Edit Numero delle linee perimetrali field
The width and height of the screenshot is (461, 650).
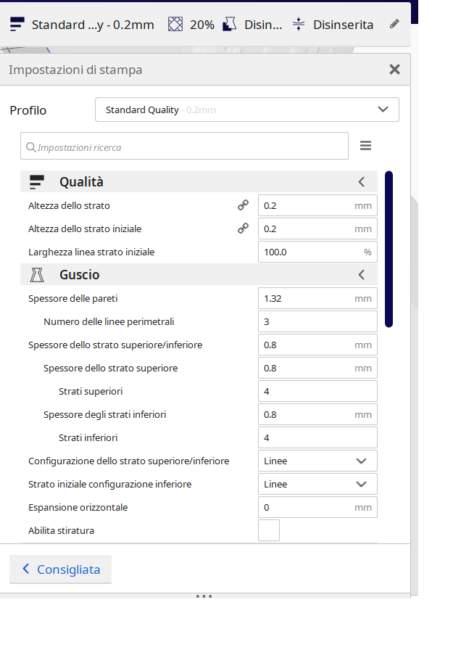317,321
